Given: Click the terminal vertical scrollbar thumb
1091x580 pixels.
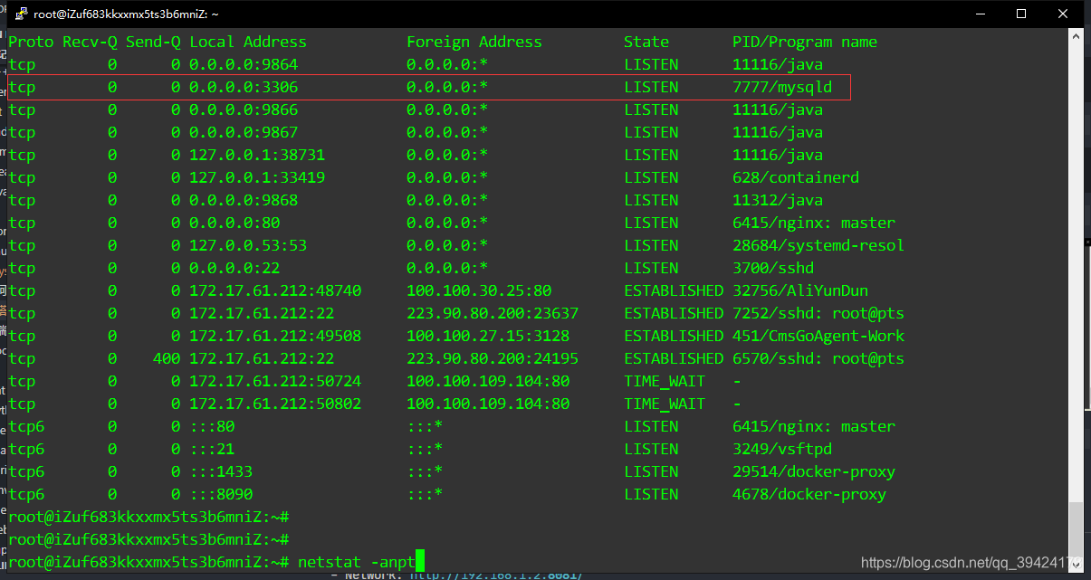Looking at the screenshot, I should pos(1076,529).
